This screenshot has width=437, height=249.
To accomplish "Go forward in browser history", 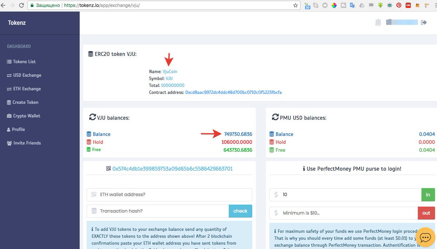I will (11, 5).
